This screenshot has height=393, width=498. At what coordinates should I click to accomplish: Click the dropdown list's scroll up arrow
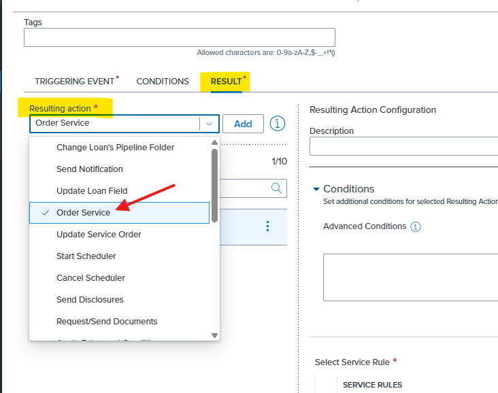coord(215,143)
